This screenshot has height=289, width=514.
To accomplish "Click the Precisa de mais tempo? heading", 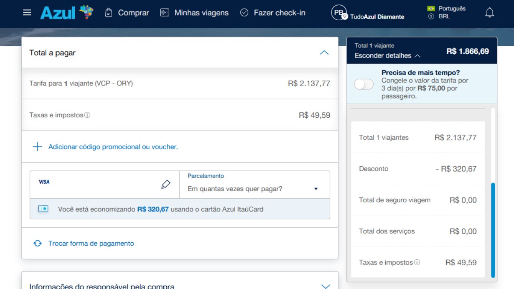I will tap(421, 73).
